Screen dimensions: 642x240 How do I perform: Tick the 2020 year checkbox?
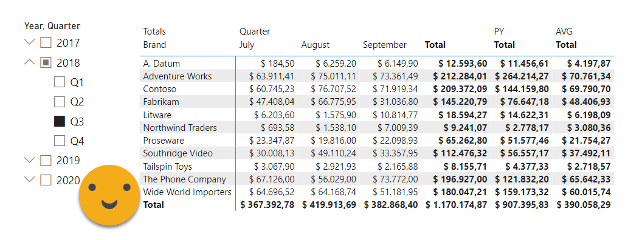(46, 180)
